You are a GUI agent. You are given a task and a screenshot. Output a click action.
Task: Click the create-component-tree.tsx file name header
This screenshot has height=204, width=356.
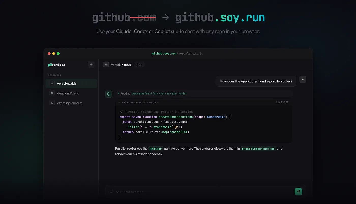click(138, 102)
